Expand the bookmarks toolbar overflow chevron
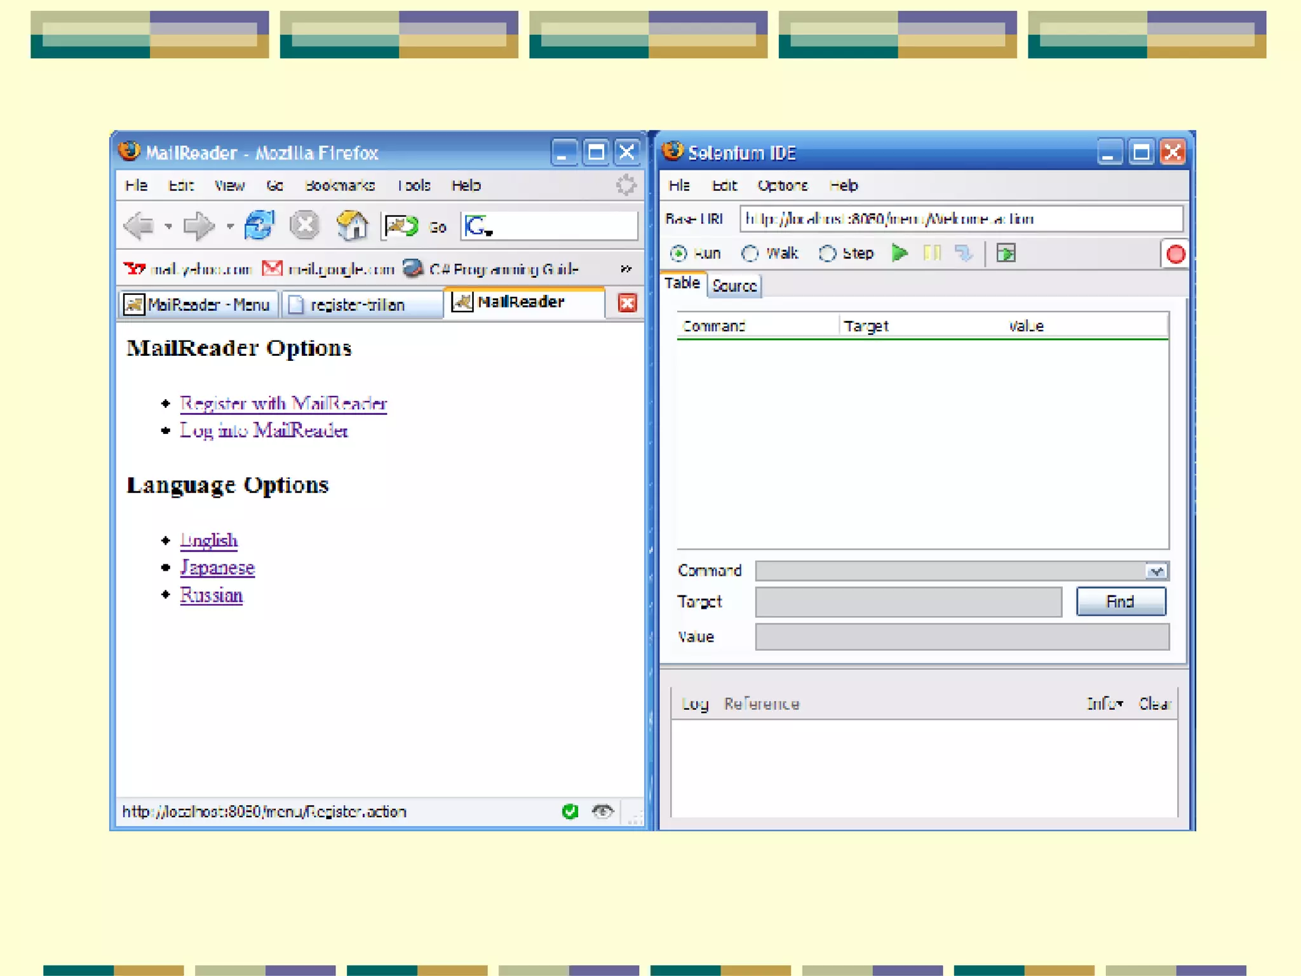The width and height of the screenshot is (1301, 976). click(626, 269)
